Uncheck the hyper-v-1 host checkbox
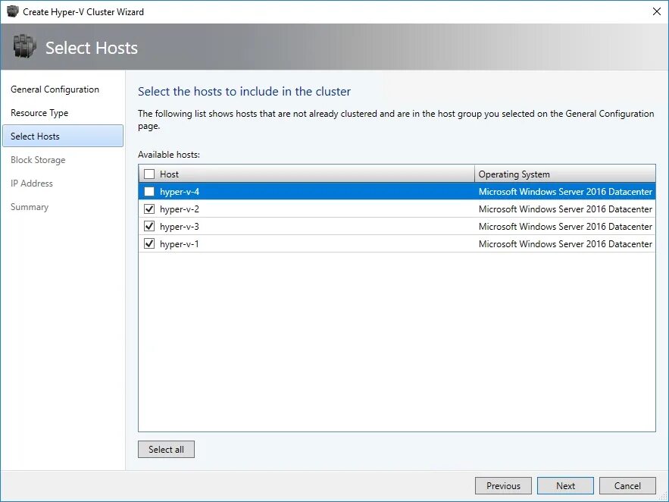Viewport: 669px width, 502px height. 149,243
